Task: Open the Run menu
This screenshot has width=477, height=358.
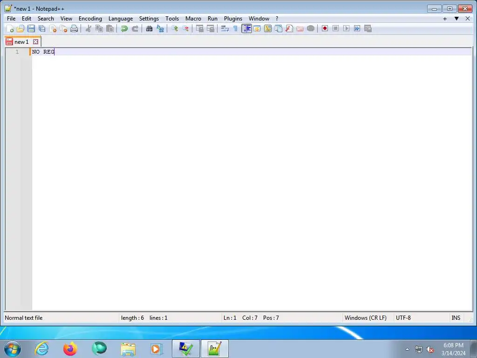Action: pos(212,19)
